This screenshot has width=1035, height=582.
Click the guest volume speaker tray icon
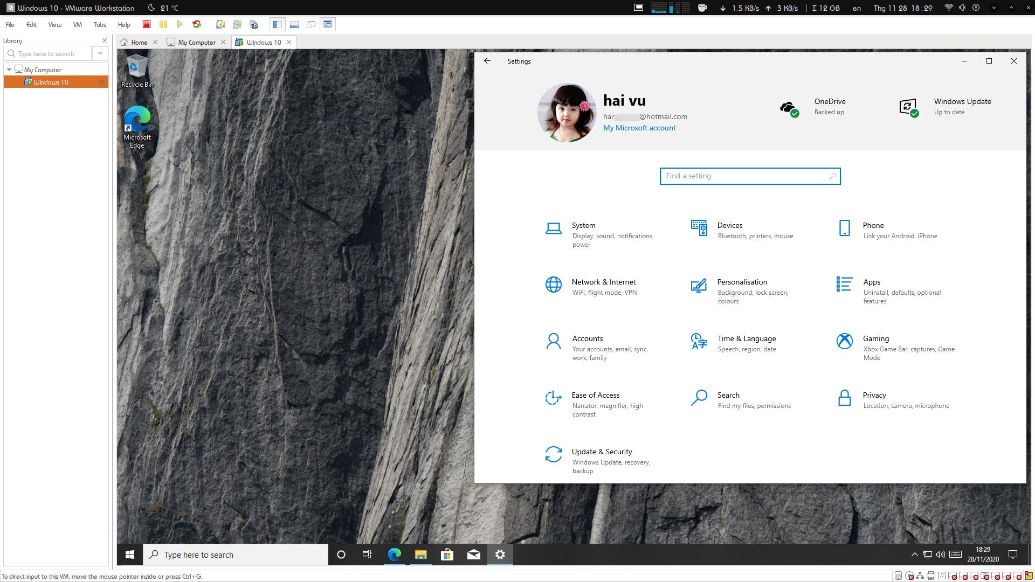[941, 555]
